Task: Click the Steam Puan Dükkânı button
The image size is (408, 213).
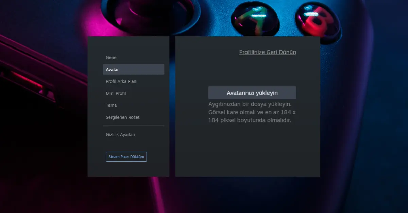Action: point(126,156)
